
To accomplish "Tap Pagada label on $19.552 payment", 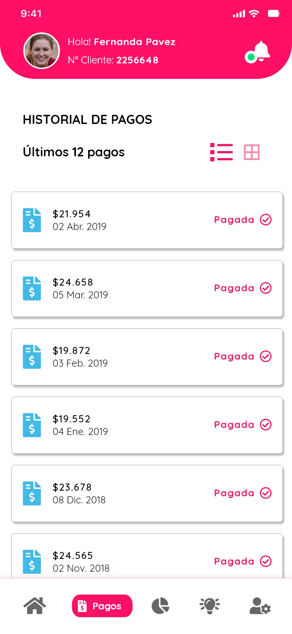I will [x=234, y=425].
